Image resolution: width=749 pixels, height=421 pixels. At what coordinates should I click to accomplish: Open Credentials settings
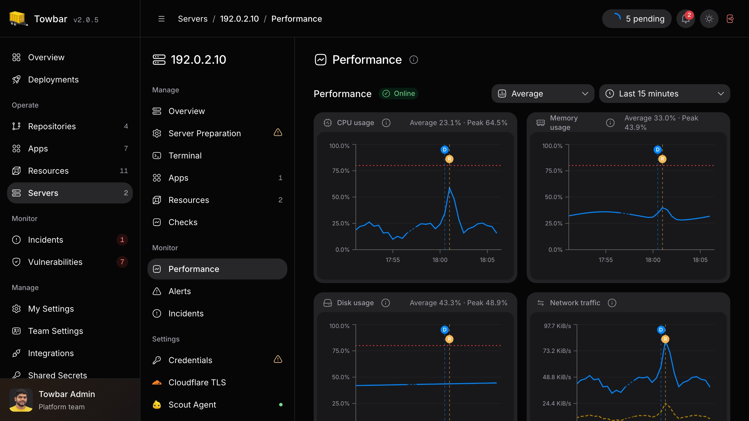click(217, 360)
